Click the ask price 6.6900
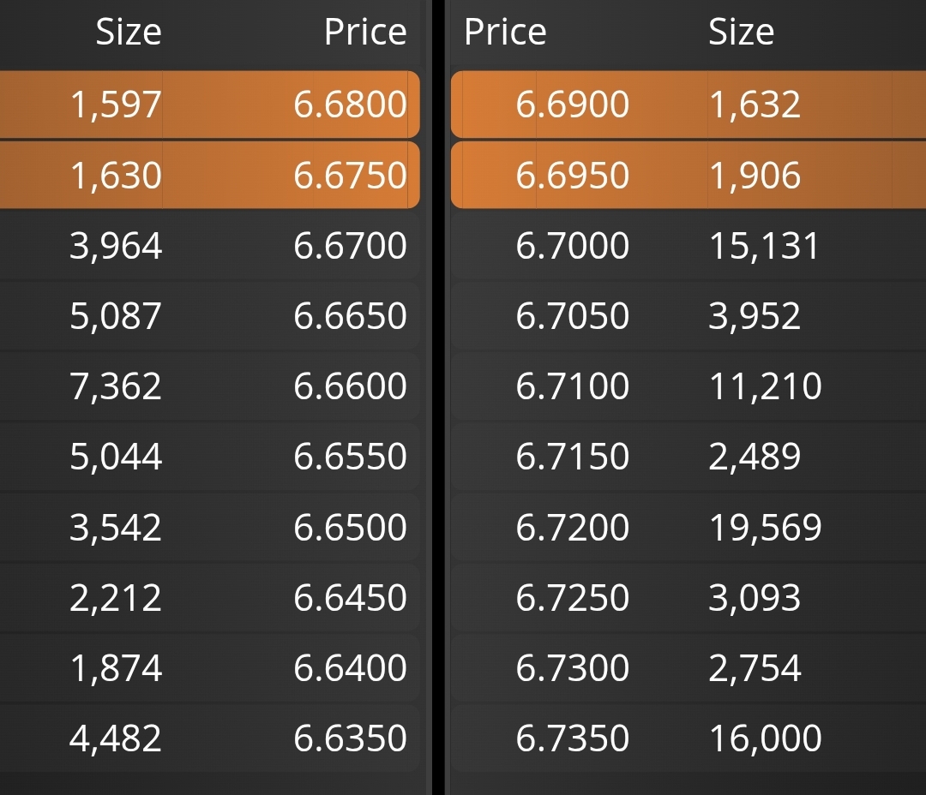 (x=572, y=105)
